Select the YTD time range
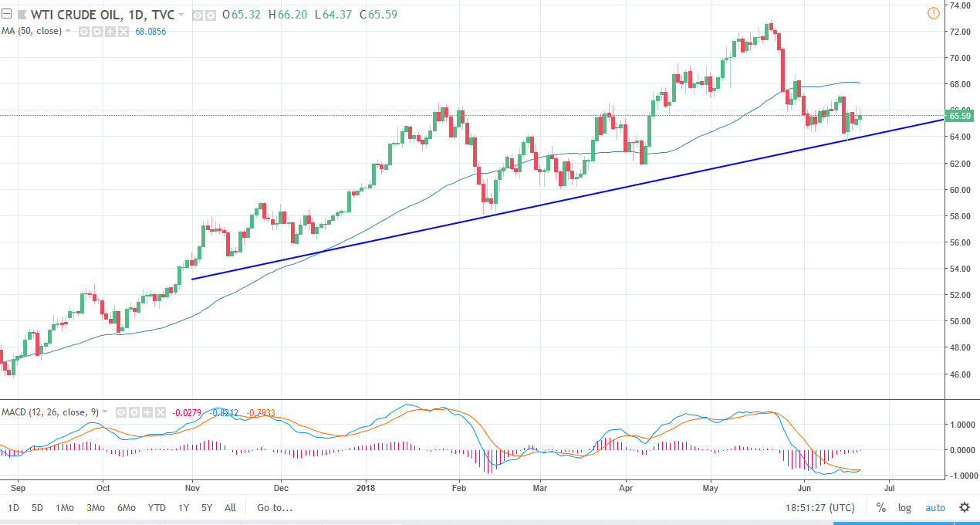Viewport: 980px width, 525px height. click(157, 507)
